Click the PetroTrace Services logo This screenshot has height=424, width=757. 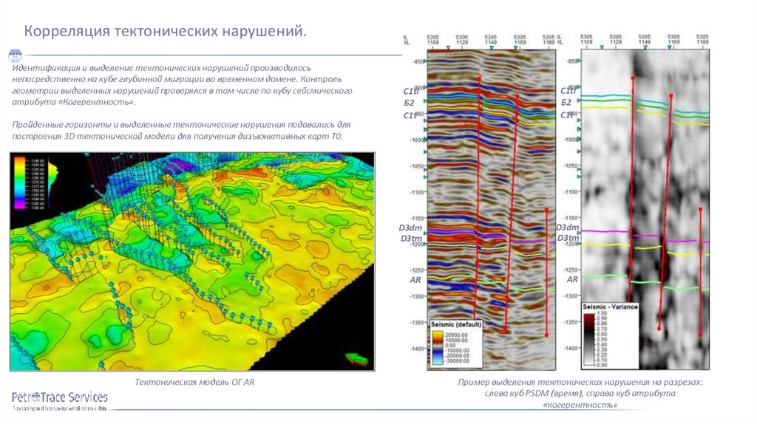pyautogui.click(x=59, y=401)
